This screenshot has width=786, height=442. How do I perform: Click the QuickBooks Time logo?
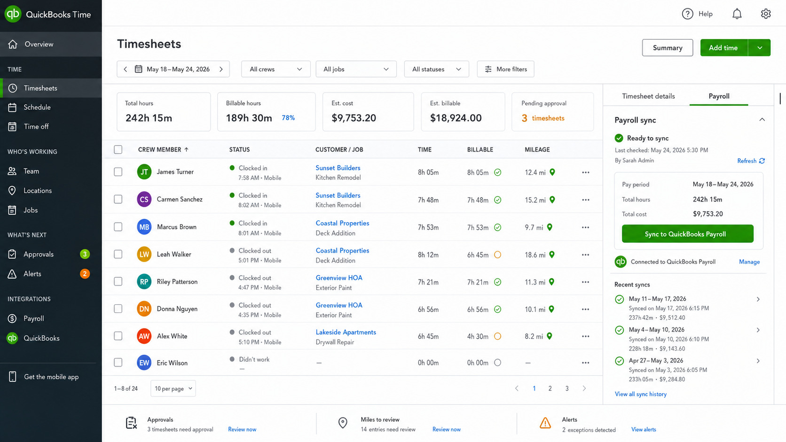tap(13, 14)
